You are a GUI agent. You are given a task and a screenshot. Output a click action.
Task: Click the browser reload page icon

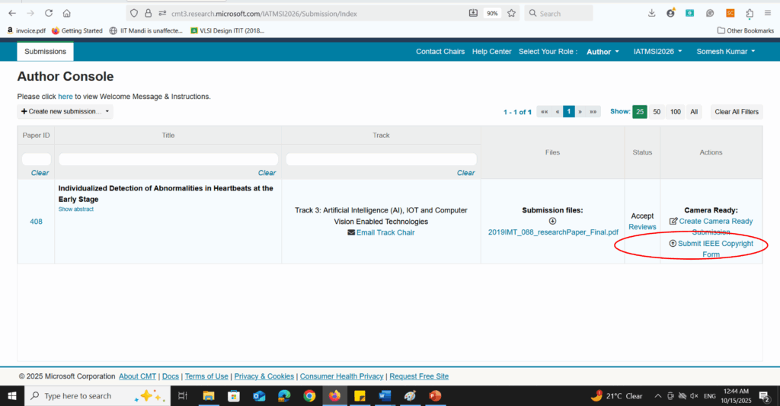point(49,13)
